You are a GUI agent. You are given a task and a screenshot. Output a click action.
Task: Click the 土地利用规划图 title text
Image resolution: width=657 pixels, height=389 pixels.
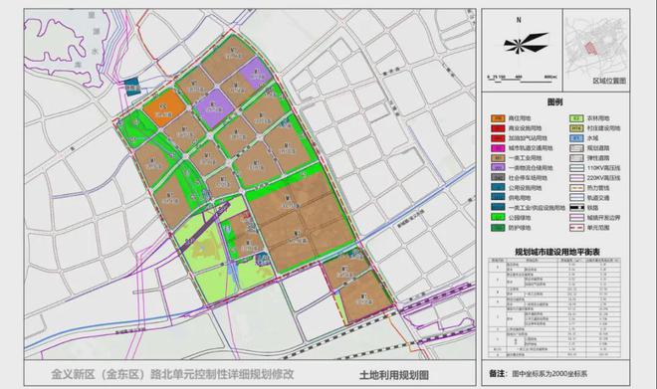pyautogui.click(x=394, y=375)
